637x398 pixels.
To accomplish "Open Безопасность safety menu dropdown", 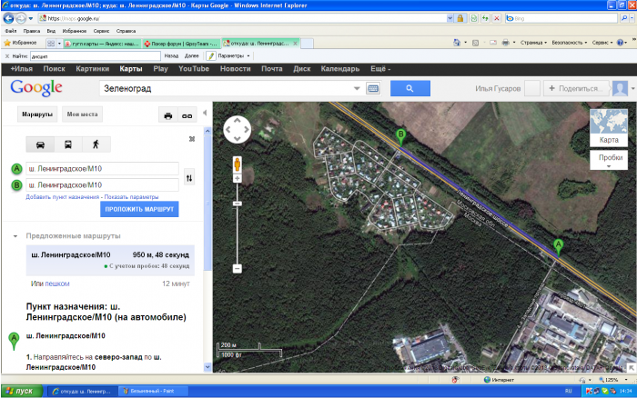I will click(569, 43).
